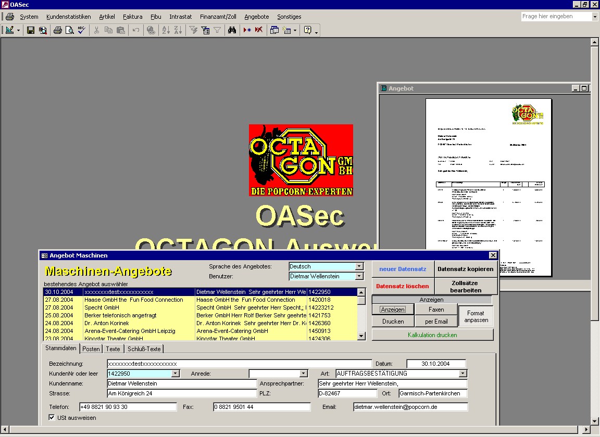Select the 'Haase GmbH the Fun Food Connection' list row

[x=200, y=300]
